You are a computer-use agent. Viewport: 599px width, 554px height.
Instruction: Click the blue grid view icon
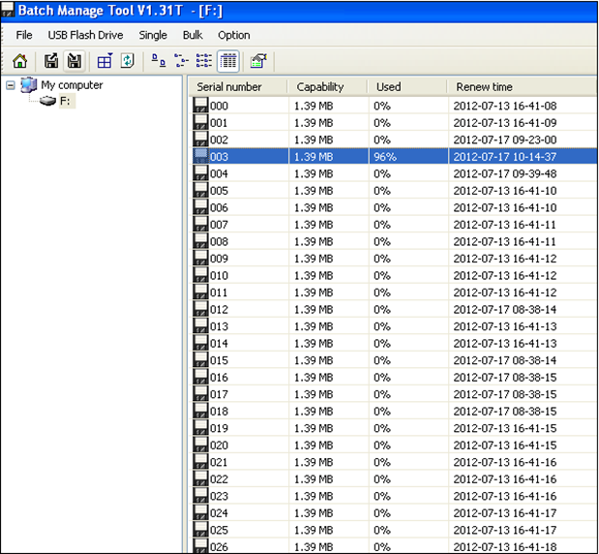click(105, 61)
